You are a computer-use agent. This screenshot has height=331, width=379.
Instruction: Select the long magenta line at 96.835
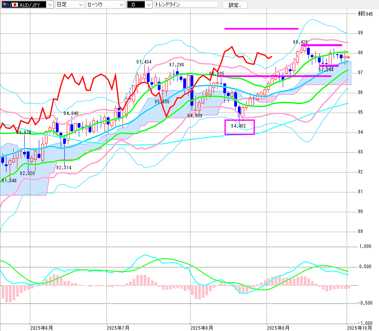click(275, 76)
